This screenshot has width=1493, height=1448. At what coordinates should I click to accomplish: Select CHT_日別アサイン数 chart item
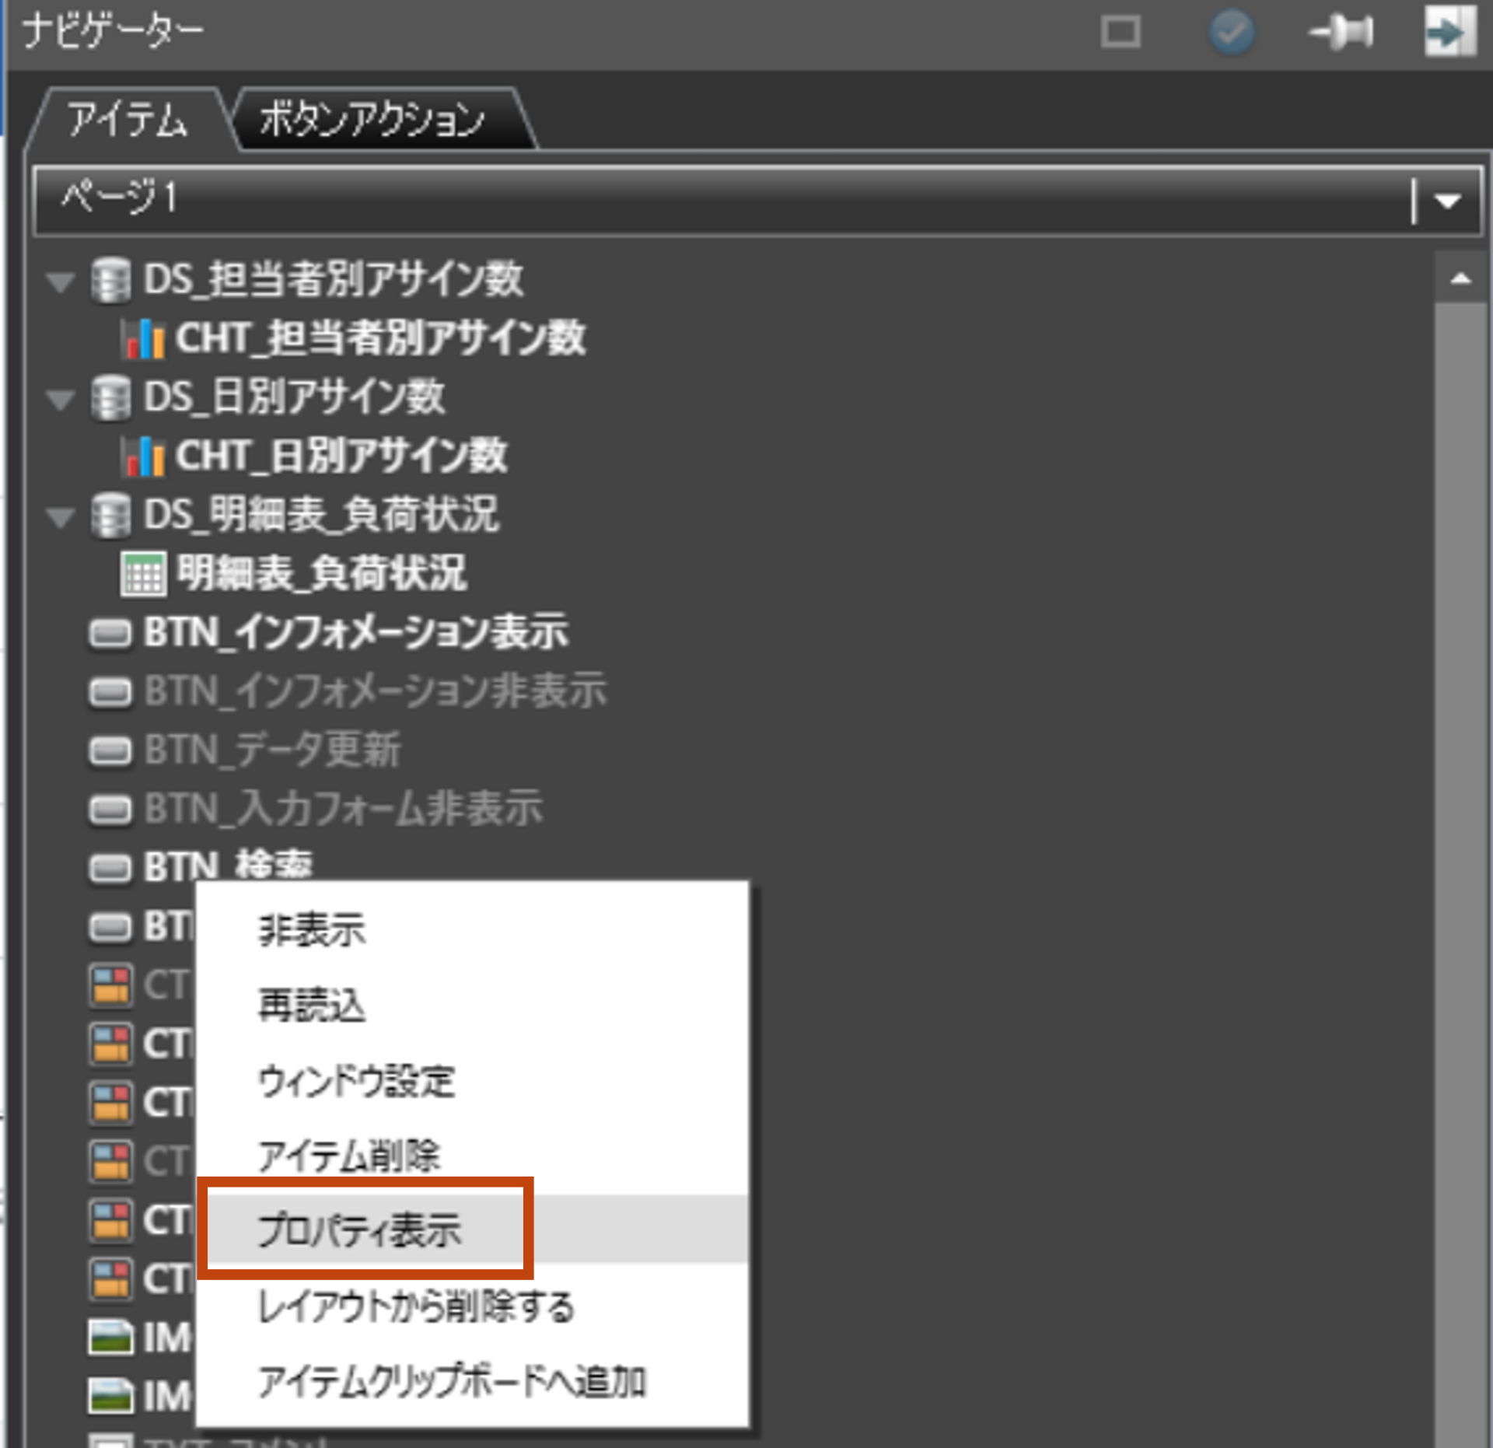341,456
